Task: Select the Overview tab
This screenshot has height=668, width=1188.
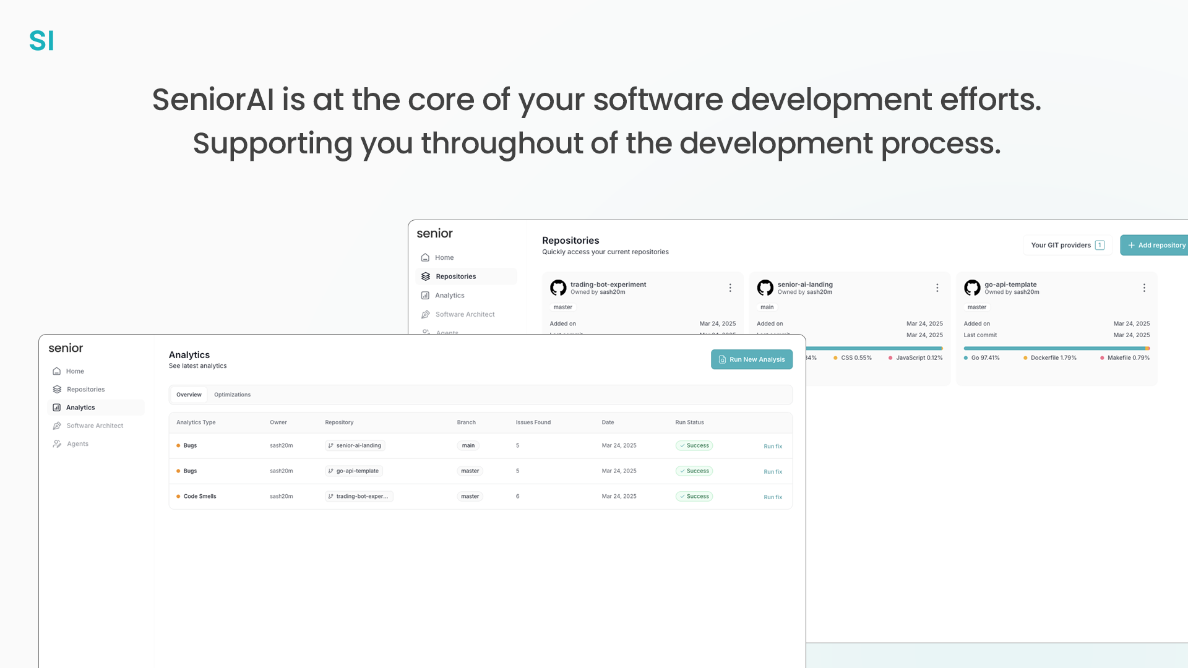Action: [189, 395]
